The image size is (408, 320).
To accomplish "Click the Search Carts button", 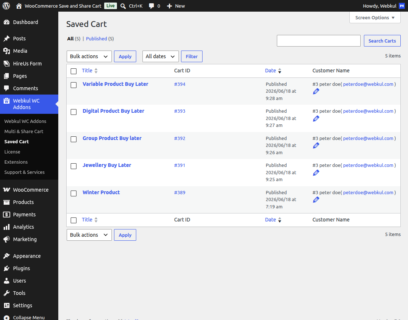I will tap(382, 41).
